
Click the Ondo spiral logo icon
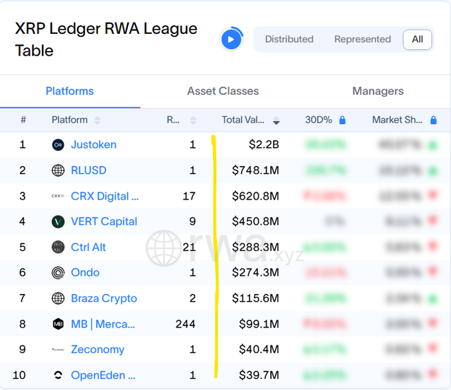coord(58,273)
